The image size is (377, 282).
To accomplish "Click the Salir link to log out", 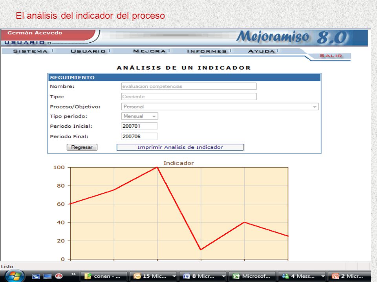I will 331,56.
